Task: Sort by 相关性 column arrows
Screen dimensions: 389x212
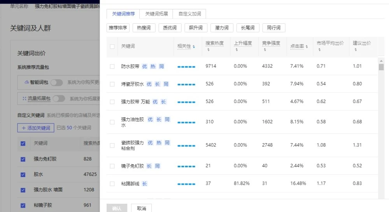Action: click(194, 47)
